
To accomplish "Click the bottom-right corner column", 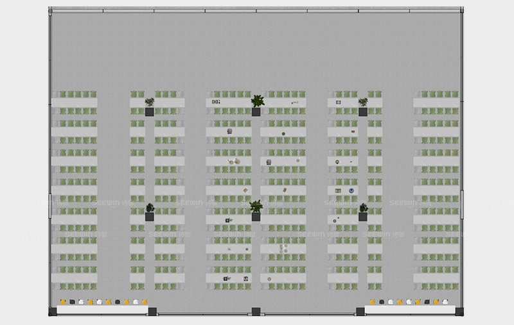I will point(459,312).
